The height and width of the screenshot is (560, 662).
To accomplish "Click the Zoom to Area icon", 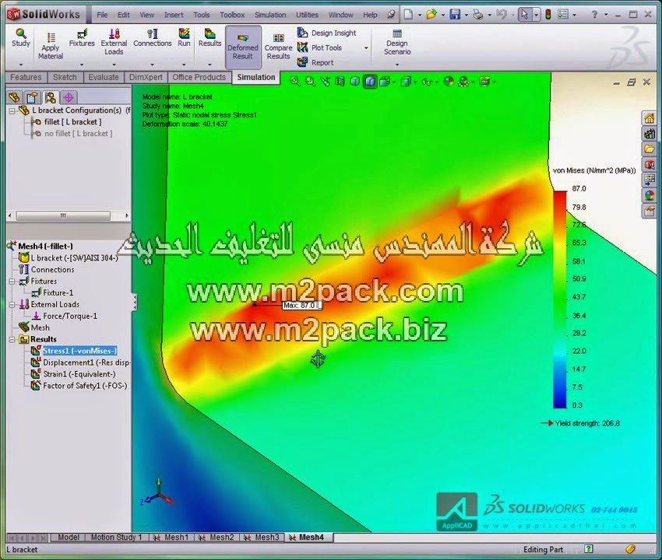I will [310, 82].
